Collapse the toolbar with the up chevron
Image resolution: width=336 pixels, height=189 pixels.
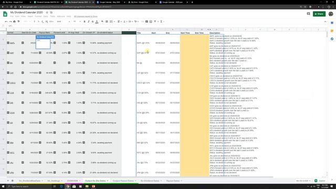[x=325, y=22]
